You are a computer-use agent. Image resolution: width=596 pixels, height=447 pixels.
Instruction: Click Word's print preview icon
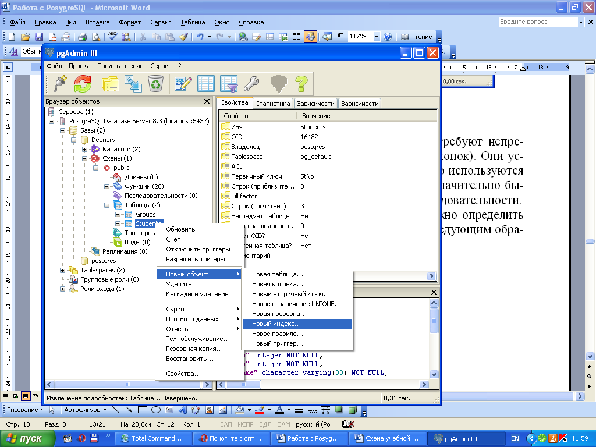[x=96, y=37]
